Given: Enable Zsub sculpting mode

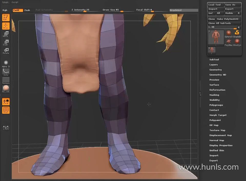Looking at the screenshot, I should (27, 10).
